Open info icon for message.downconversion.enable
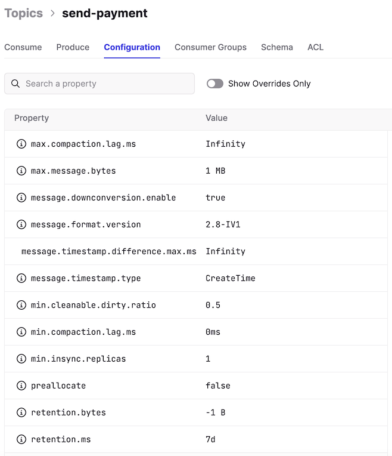The width and height of the screenshot is (392, 456). coord(21,198)
